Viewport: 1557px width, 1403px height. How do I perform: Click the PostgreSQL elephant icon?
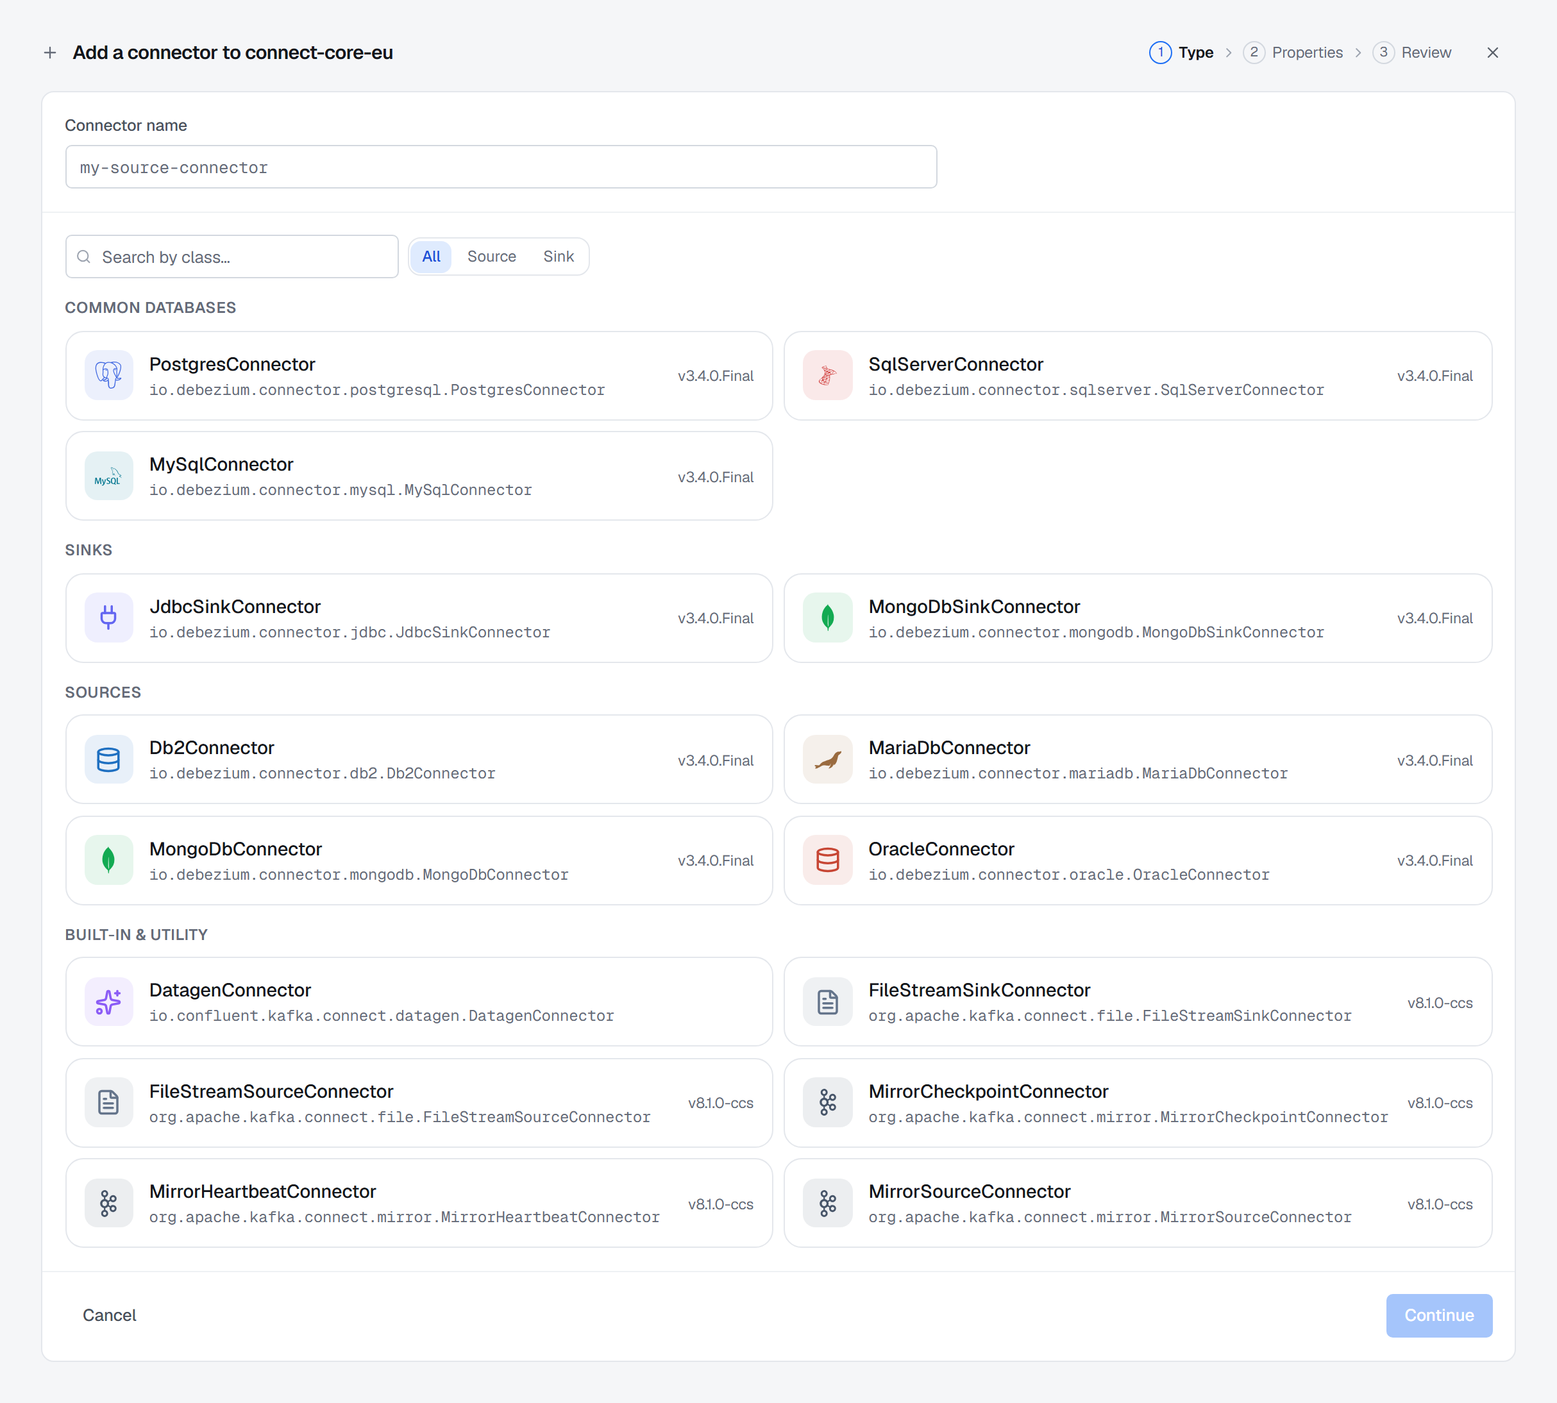[108, 375]
